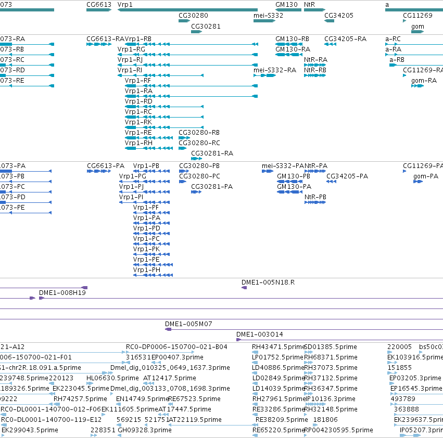Click transcript NtR-RB
The width and height of the screenshot is (443, 438).
[x=315, y=75]
